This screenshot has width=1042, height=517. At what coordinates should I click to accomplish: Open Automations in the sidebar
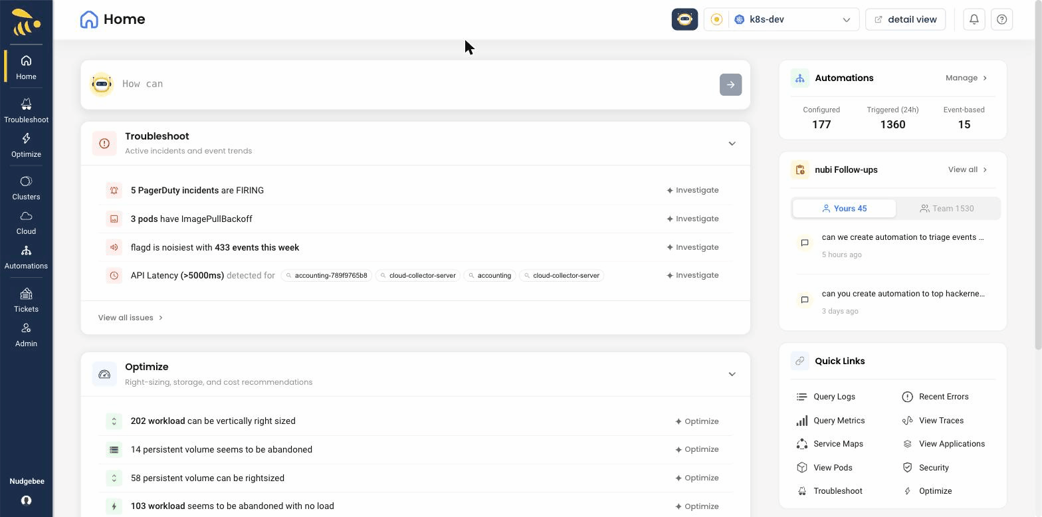(26, 257)
